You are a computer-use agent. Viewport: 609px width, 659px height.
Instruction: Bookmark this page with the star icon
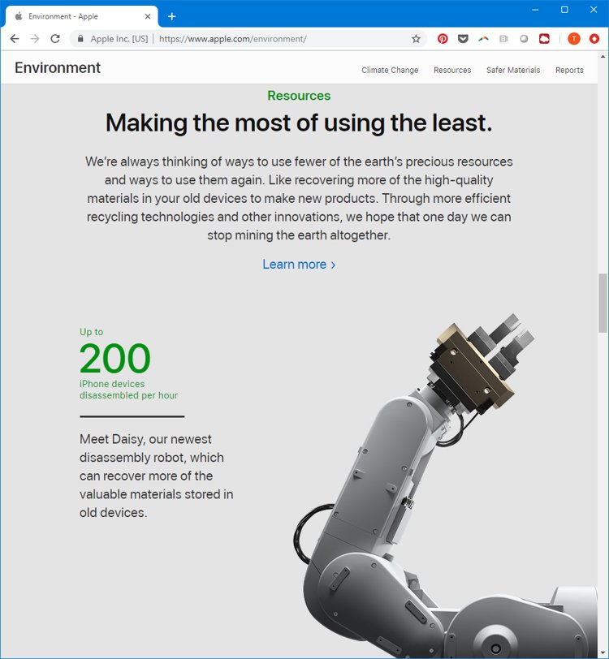pos(416,39)
